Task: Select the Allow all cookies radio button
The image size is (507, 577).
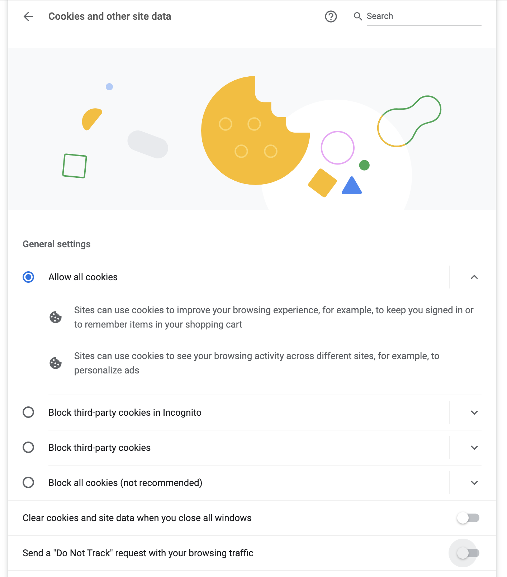Action: (x=28, y=277)
